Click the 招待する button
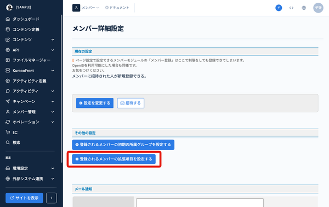Image resolution: width=329 pixels, height=207 pixels. click(131, 103)
